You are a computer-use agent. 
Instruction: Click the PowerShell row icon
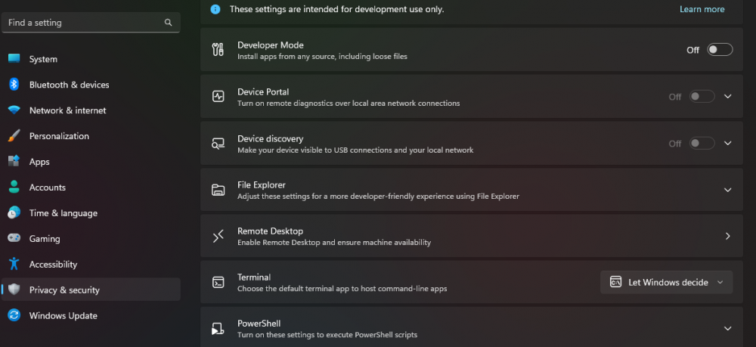click(218, 329)
